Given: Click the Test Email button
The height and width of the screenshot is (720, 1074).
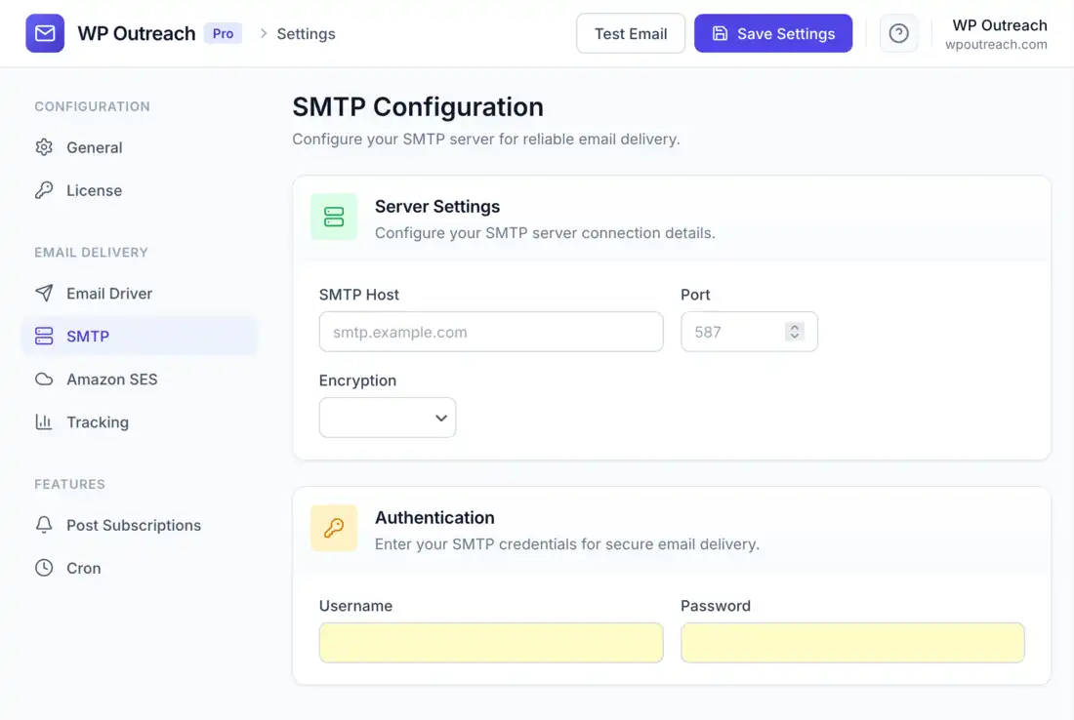Looking at the screenshot, I should (x=630, y=32).
